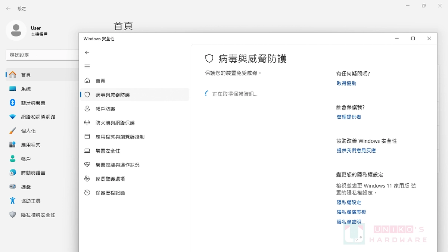Screen dimensions: 448x252
Task: Click the Wi-Fi icon for 網路和網際網路
Action: 13,117
